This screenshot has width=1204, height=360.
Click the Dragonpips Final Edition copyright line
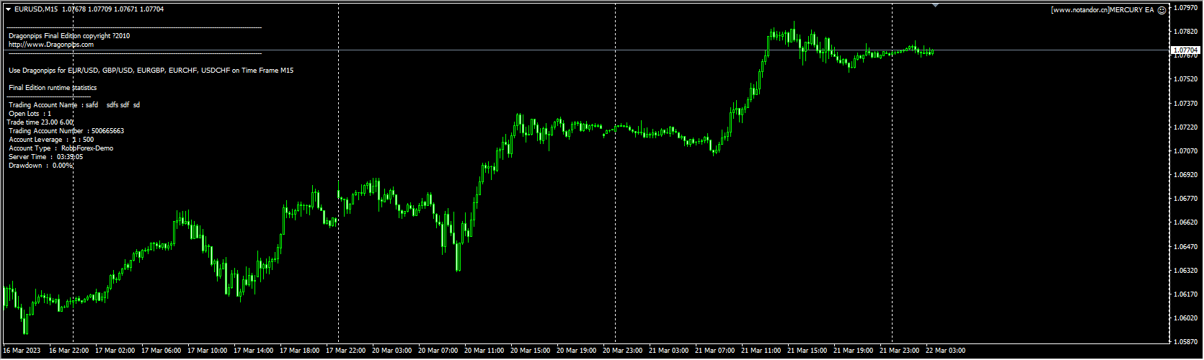point(69,36)
